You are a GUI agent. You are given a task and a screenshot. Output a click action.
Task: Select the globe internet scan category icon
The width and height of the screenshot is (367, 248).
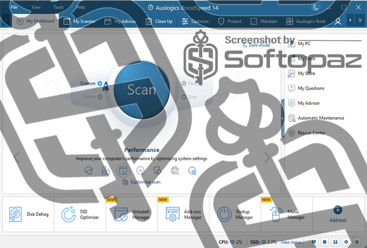(175, 171)
